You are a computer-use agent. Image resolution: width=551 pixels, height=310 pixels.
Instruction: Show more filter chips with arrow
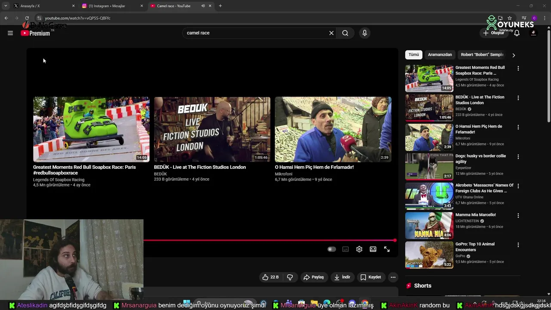(x=514, y=55)
